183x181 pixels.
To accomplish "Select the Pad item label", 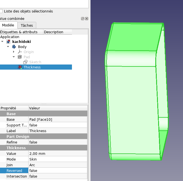I will tap(27, 57).
